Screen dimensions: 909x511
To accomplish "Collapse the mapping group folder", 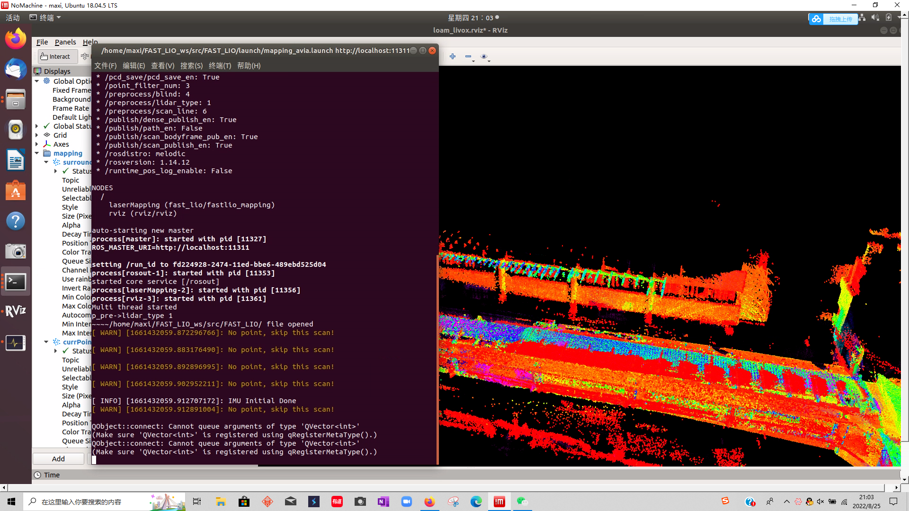I will pos(37,153).
